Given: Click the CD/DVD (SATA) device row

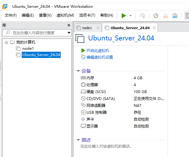Looking at the screenshot, I should tap(123, 99).
